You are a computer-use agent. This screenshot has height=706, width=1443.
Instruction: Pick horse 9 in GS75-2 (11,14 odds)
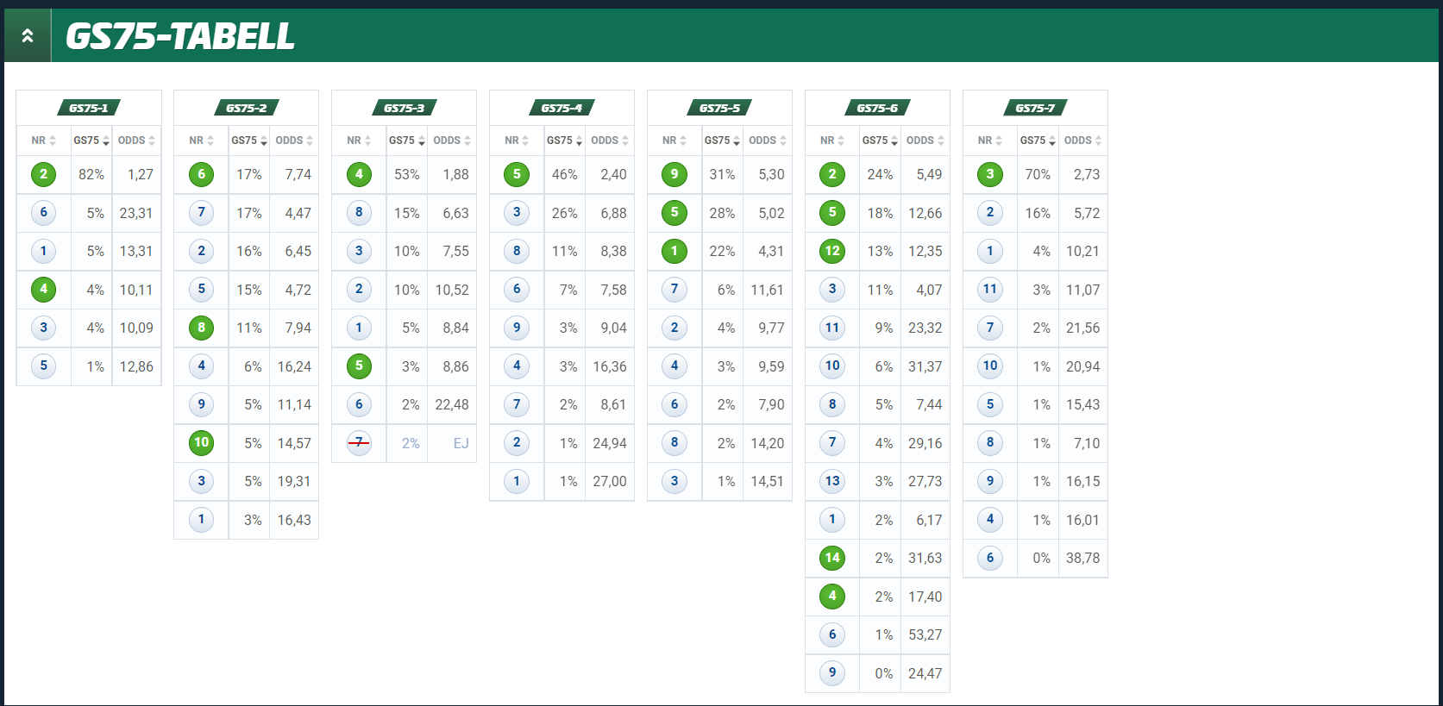coord(201,404)
